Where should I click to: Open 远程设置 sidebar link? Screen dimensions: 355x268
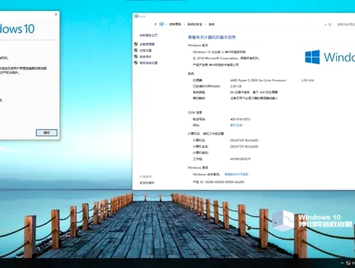pos(145,50)
